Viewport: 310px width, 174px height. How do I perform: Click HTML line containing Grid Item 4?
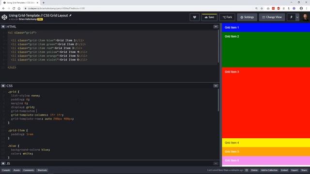point(49,52)
